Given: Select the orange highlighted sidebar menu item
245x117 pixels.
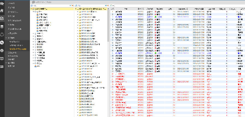Looking at the screenshot, I should (18, 49).
